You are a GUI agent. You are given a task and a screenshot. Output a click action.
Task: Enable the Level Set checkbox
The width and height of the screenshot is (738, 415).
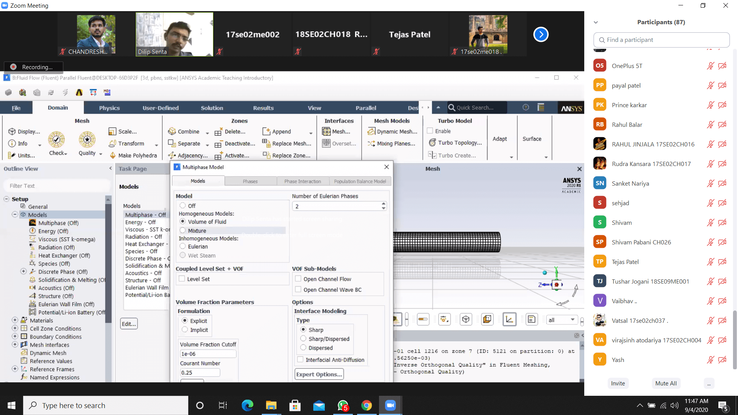click(x=182, y=279)
